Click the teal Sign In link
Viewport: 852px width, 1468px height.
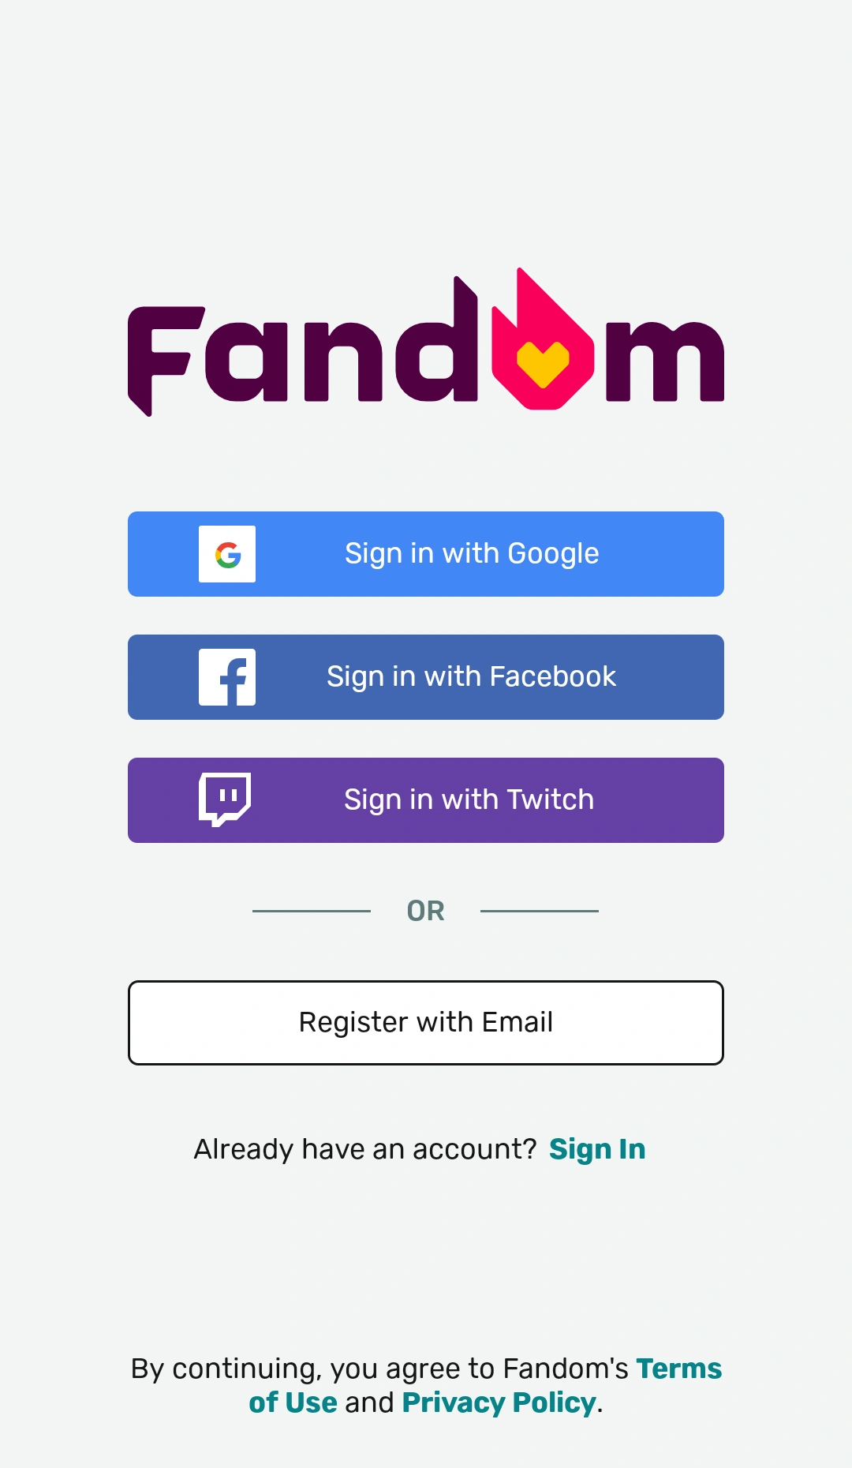pyautogui.click(x=597, y=1149)
